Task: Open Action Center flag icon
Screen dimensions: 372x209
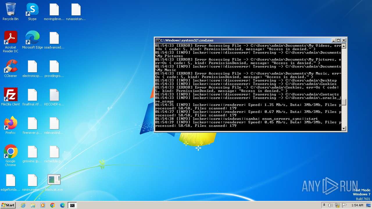Action: click(x=344, y=205)
